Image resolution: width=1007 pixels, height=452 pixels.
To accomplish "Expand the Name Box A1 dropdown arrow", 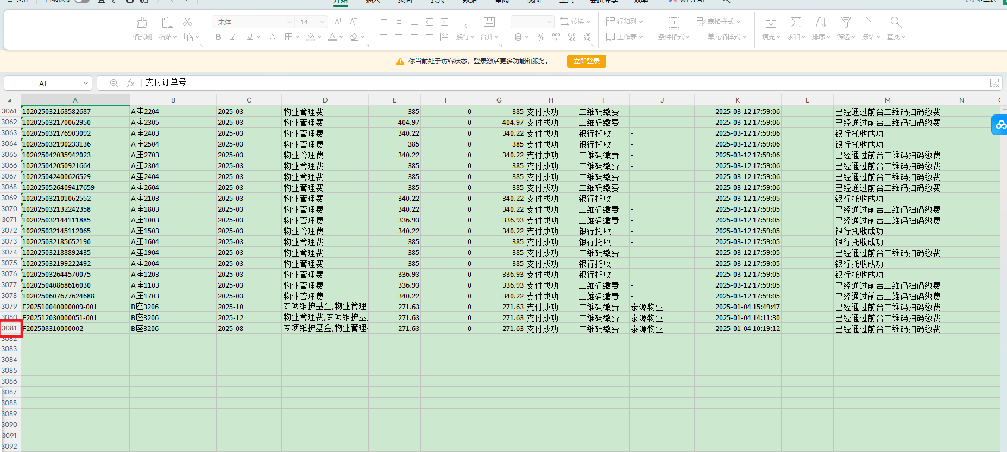I will point(86,83).
